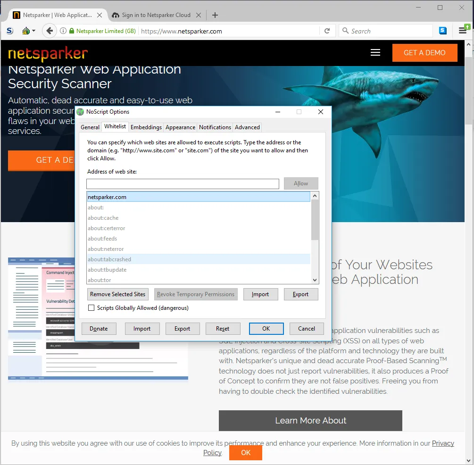Viewport: 474px width, 465px height.
Task: Toggle Scripts Globally Allowed (dangerous) checkbox
Action: point(91,308)
